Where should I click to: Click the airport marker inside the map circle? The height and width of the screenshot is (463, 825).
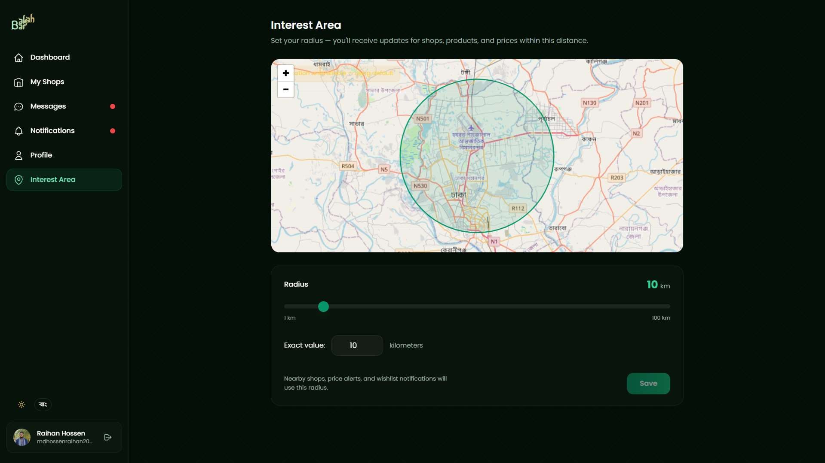(x=471, y=128)
